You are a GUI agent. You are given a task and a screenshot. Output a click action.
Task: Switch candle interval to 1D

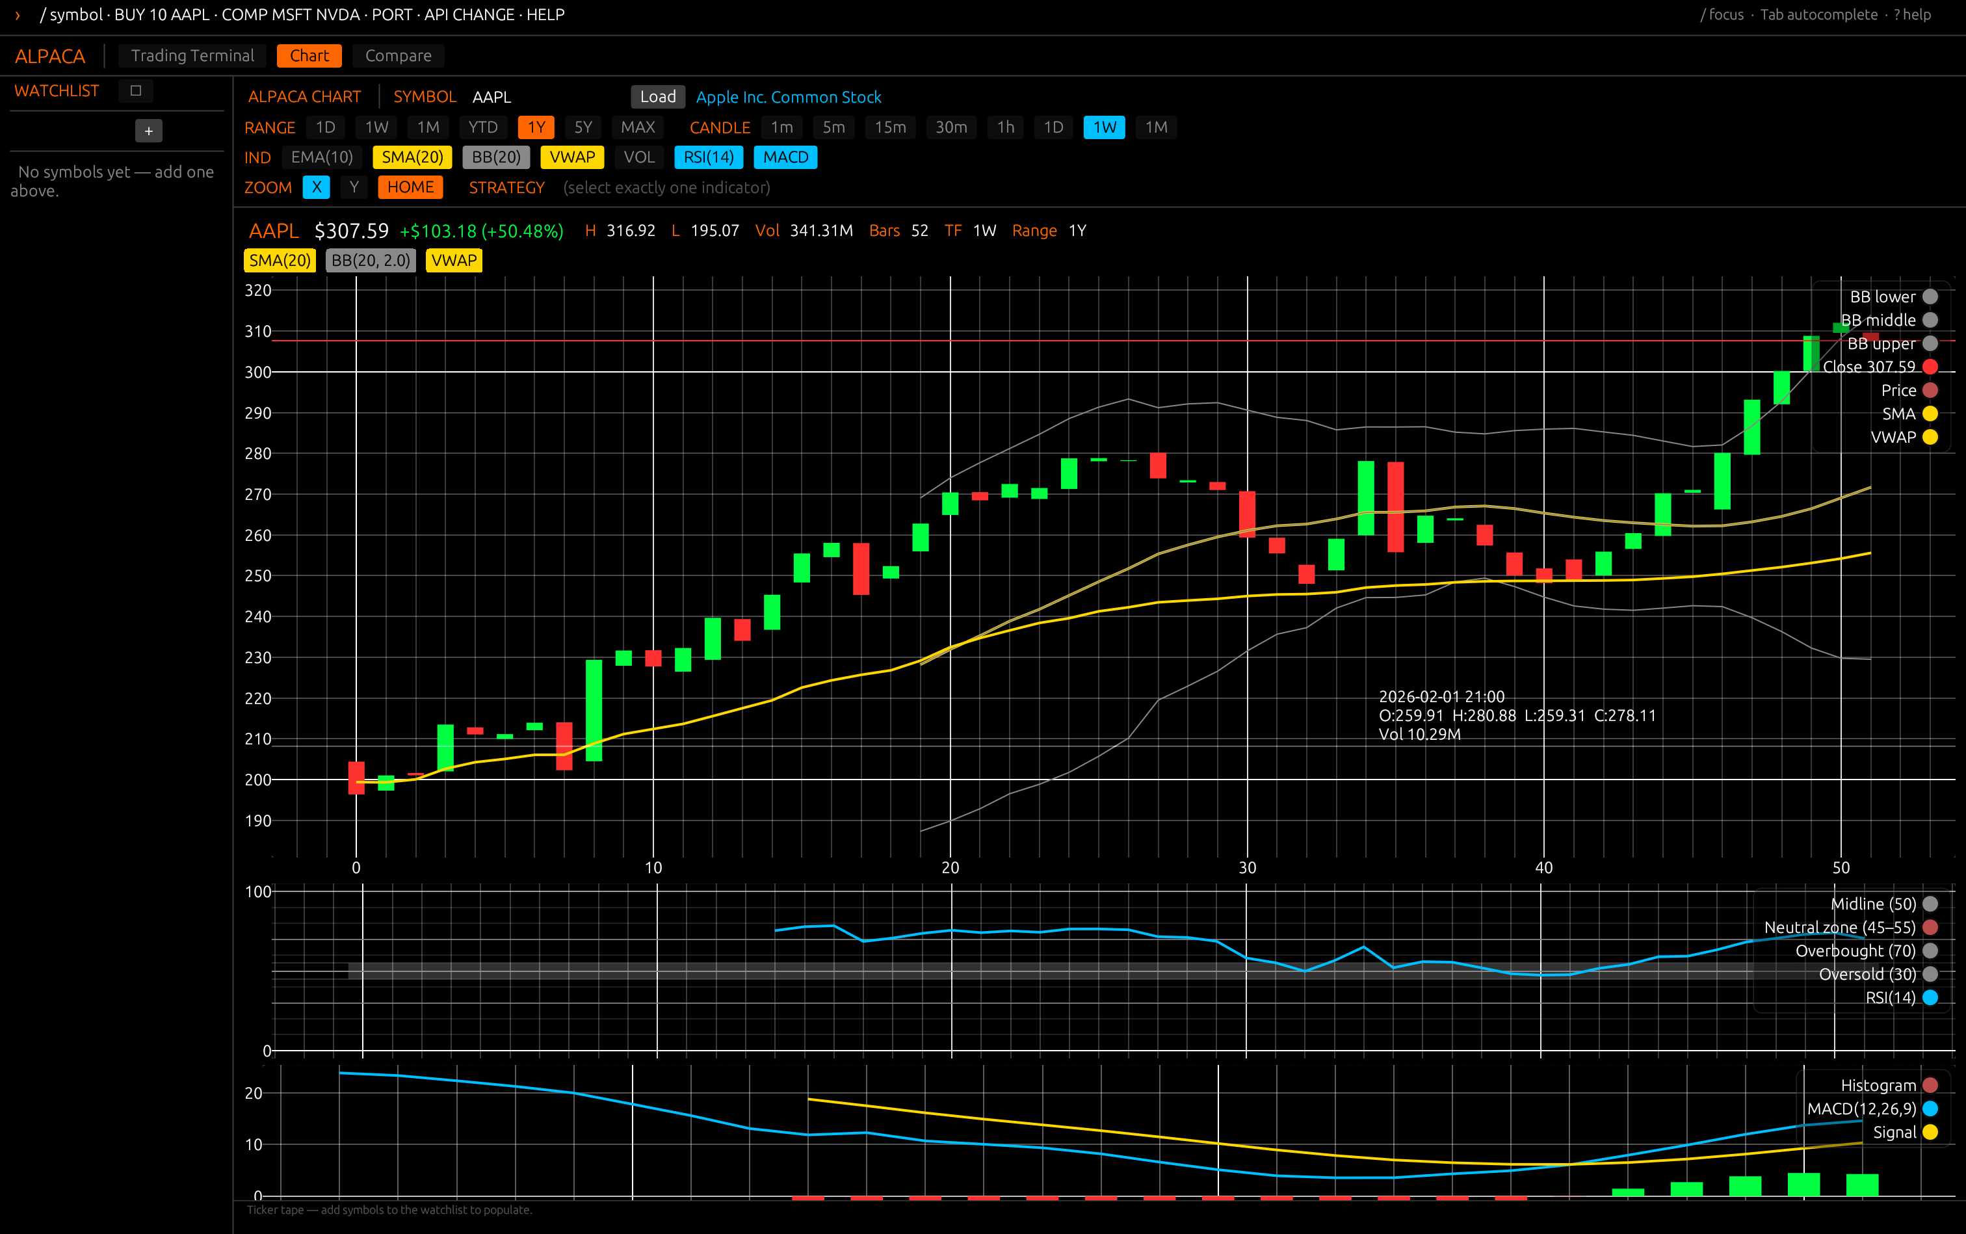click(x=1054, y=127)
